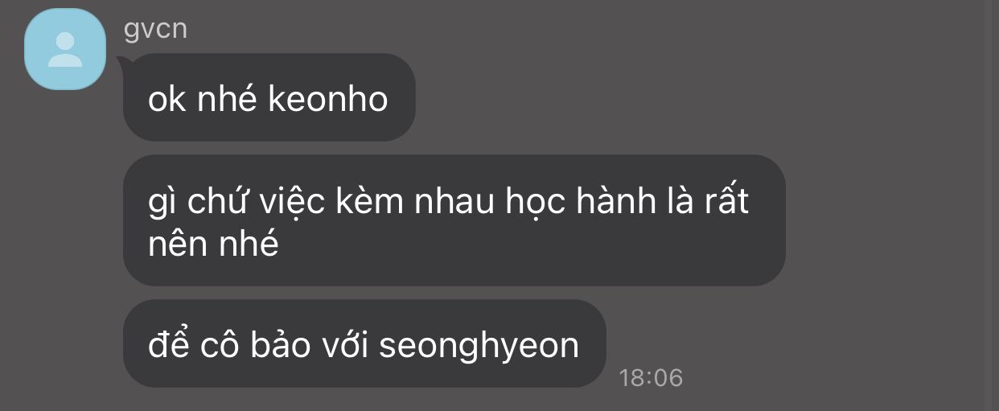Select the "để cô bảo với seonghyeon" bubble
The width and height of the screenshot is (999, 411).
pyautogui.click(x=364, y=344)
